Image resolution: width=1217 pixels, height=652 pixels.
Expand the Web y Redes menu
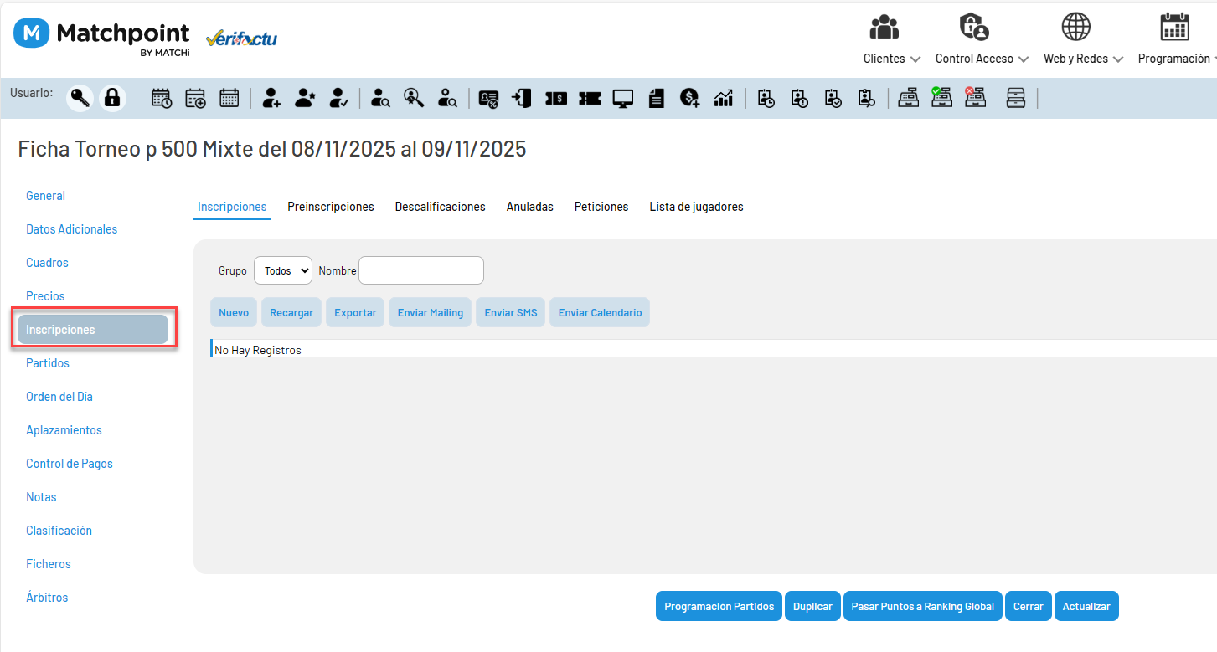1083,59
